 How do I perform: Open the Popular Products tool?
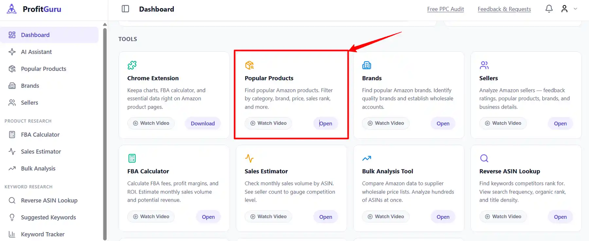326,123
